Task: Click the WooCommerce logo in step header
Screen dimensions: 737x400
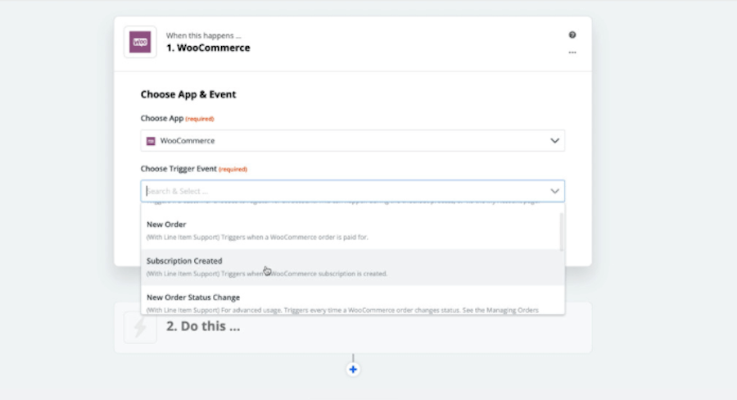Action: click(x=140, y=42)
